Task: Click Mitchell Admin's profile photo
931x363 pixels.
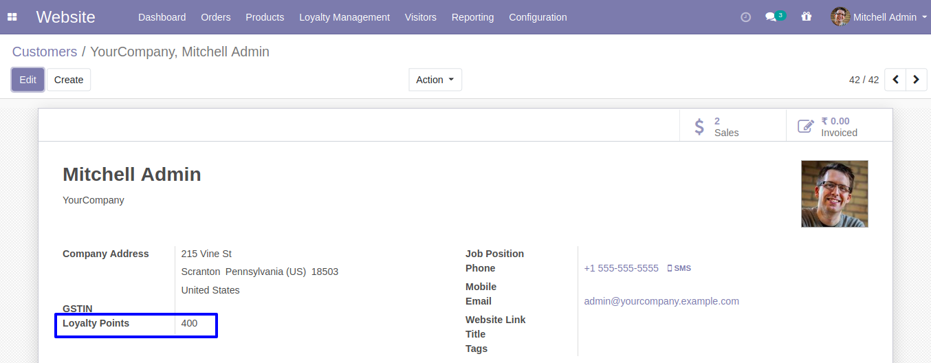Action: [834, 194]
